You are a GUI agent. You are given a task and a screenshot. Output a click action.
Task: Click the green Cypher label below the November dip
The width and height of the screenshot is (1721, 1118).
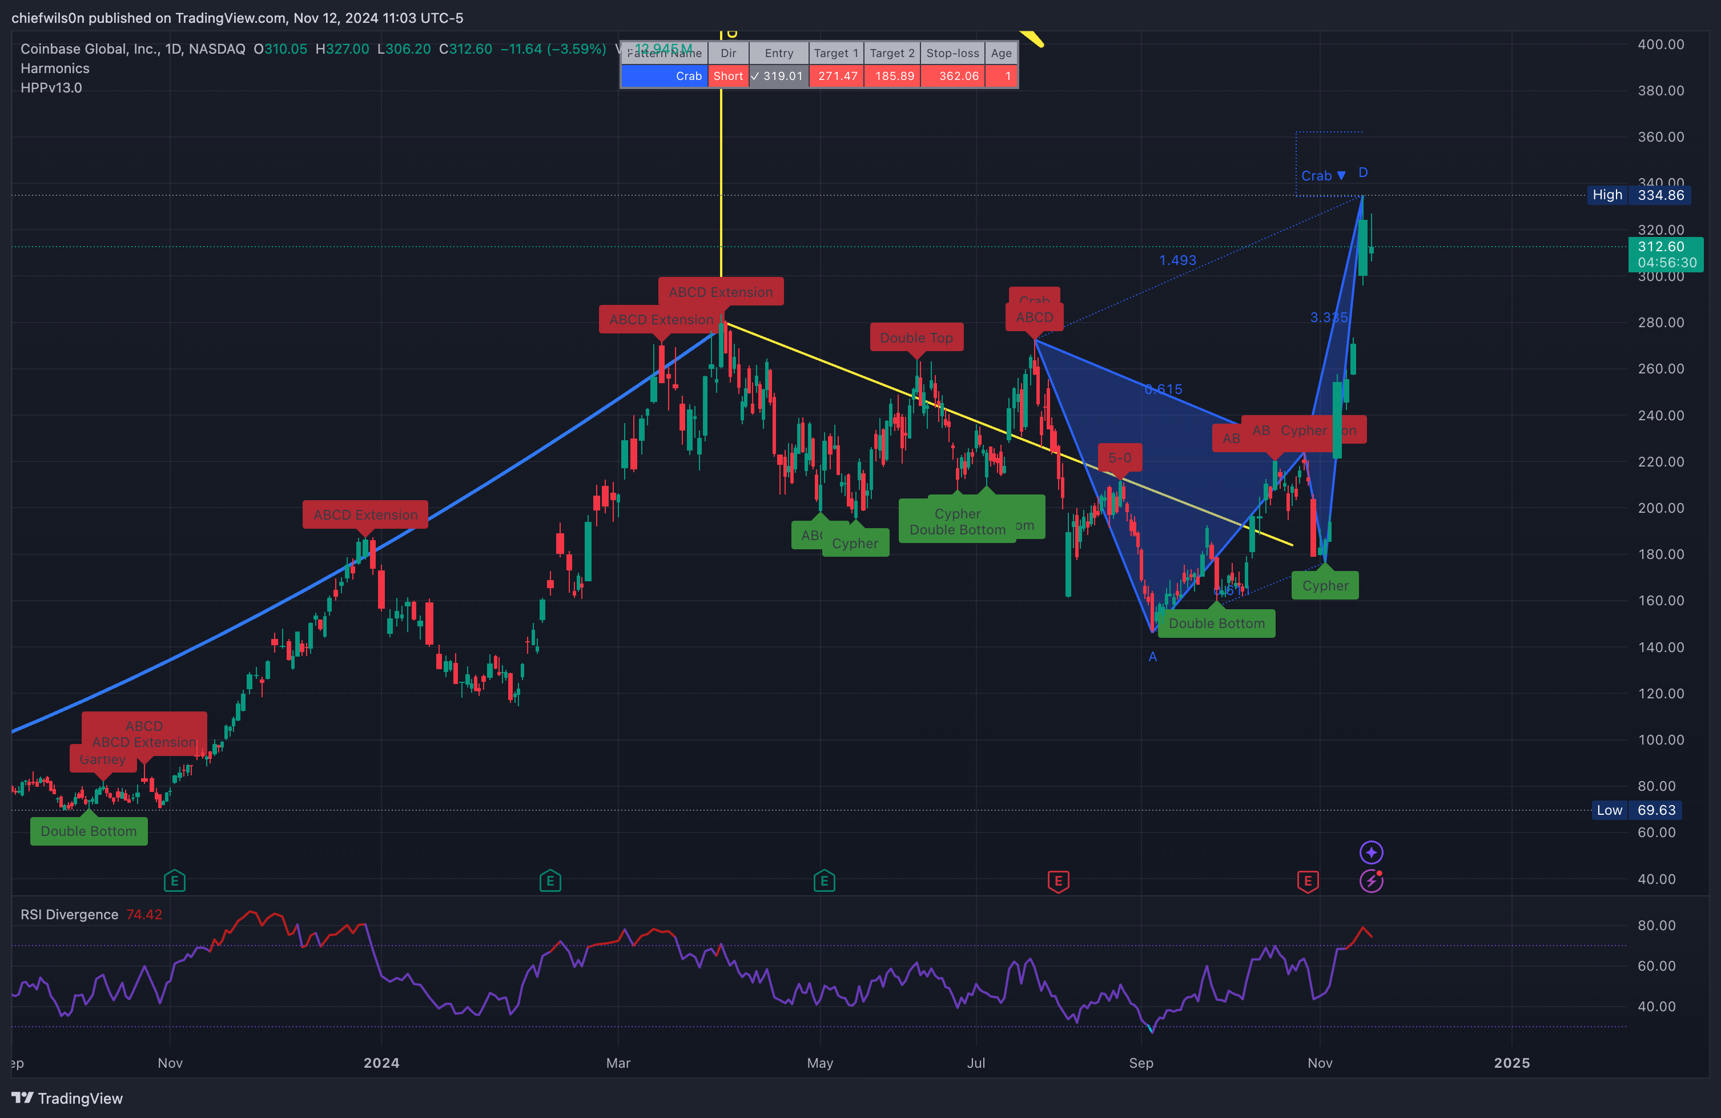pyautogui.click(x=1325, y=585)
